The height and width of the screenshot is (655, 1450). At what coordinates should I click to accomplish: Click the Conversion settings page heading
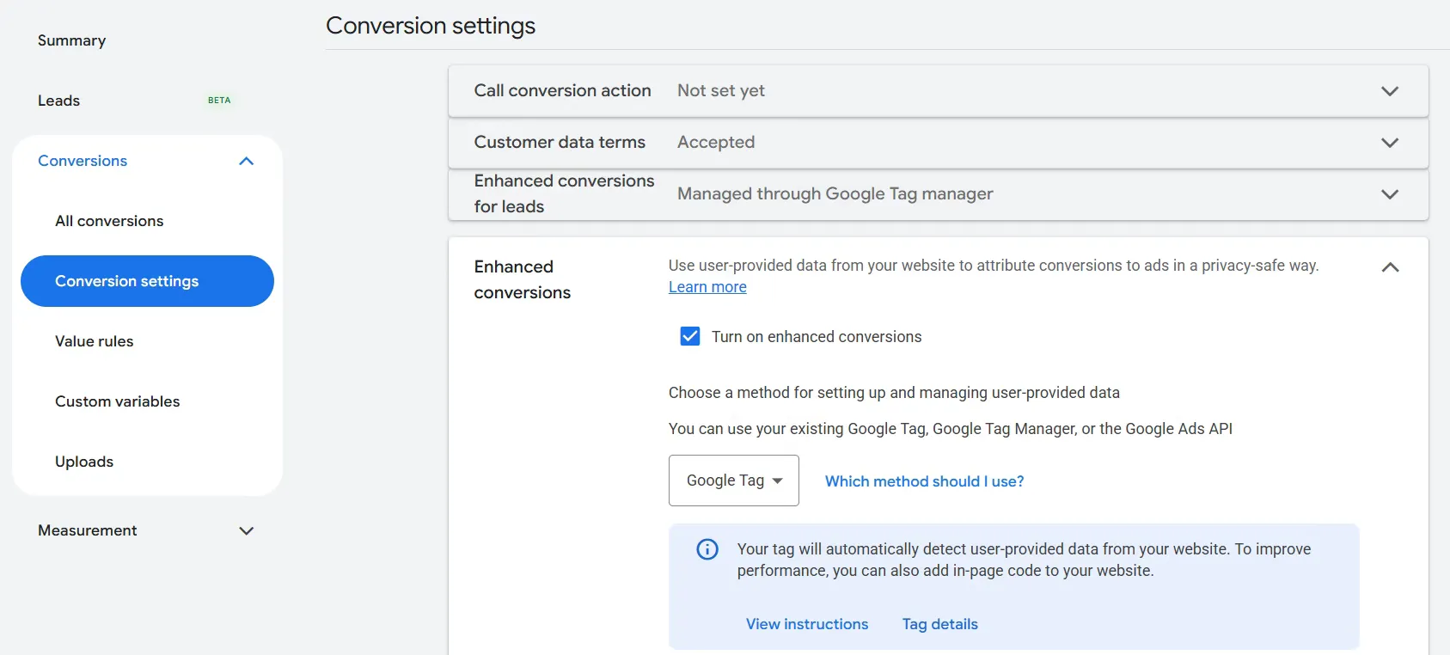(431, 26)
